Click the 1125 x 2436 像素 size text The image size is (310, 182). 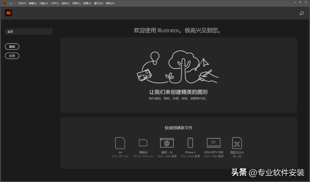coord(190,156)
